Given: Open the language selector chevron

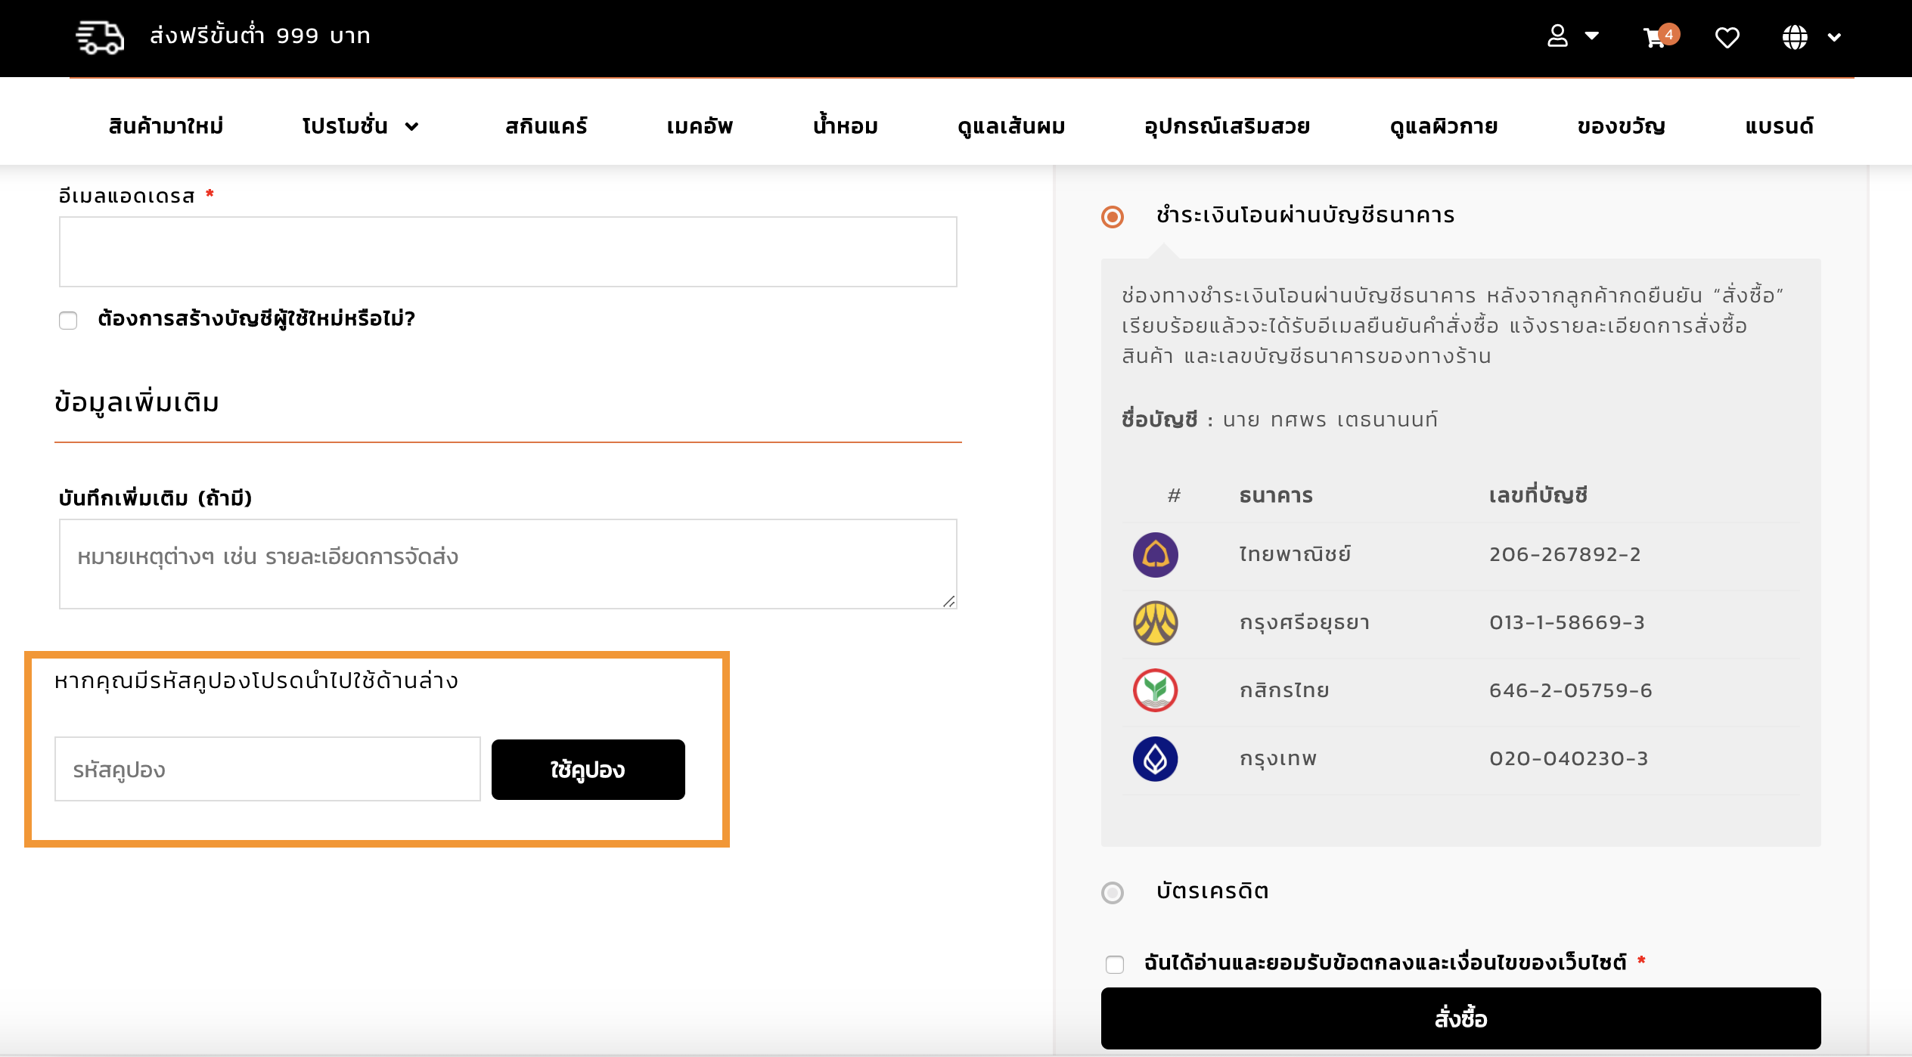Looking at the screenshot, I should point(1834,37).
